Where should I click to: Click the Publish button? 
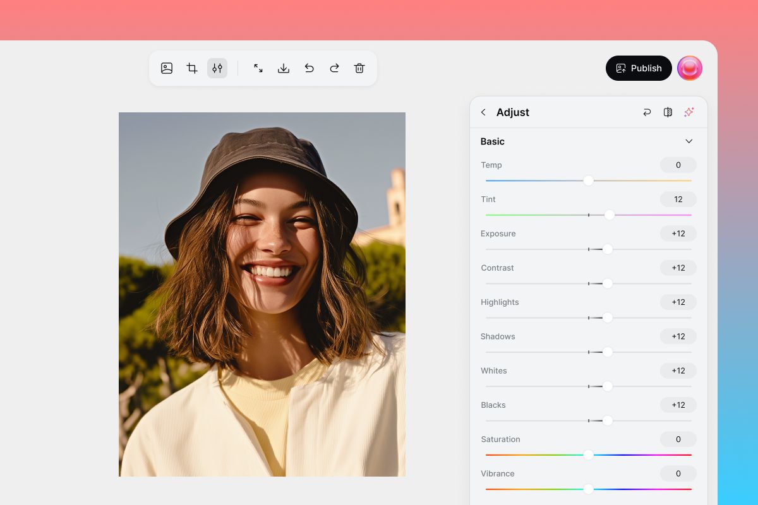639,68
